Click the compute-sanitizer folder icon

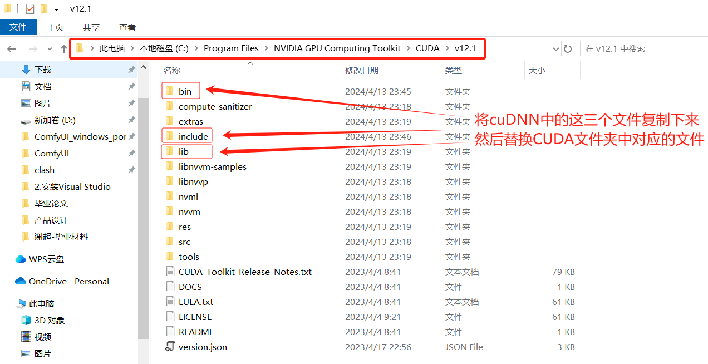(x=170, y=106)
